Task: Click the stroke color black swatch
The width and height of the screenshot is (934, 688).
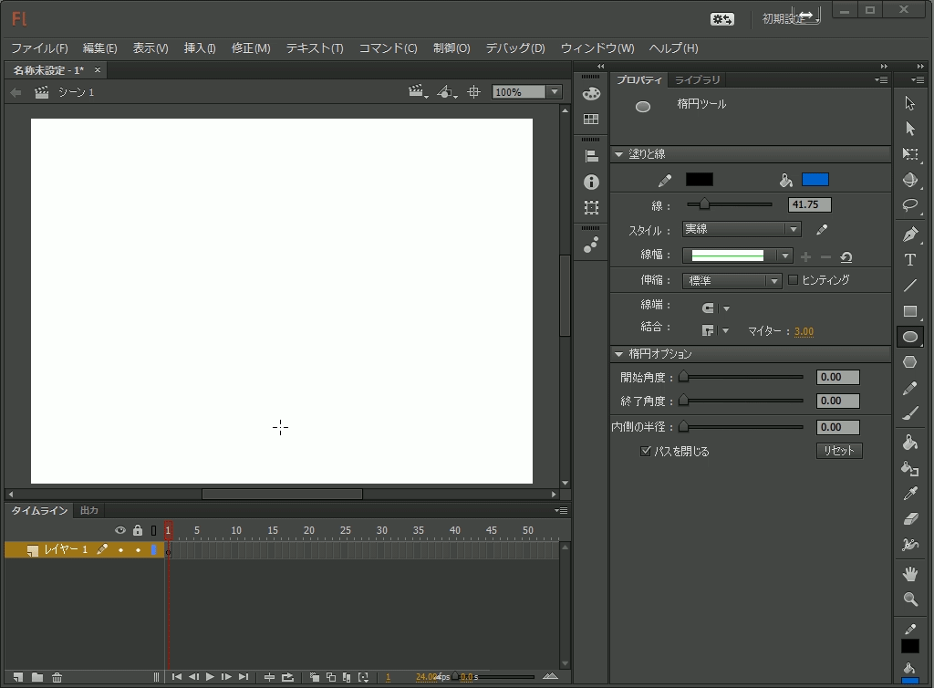Action: tap(700, 179)
